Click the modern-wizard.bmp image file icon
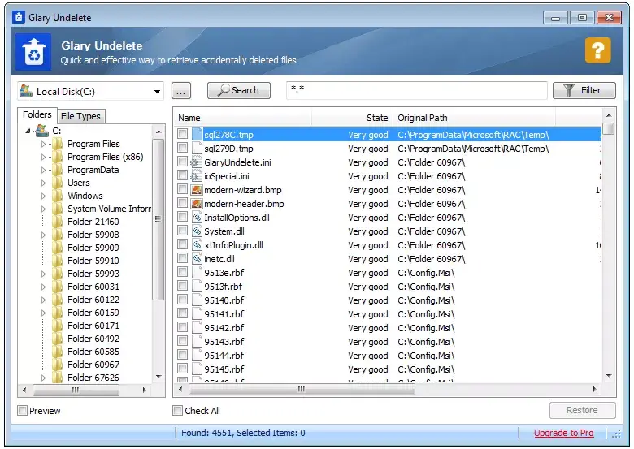 coord(196,190)
